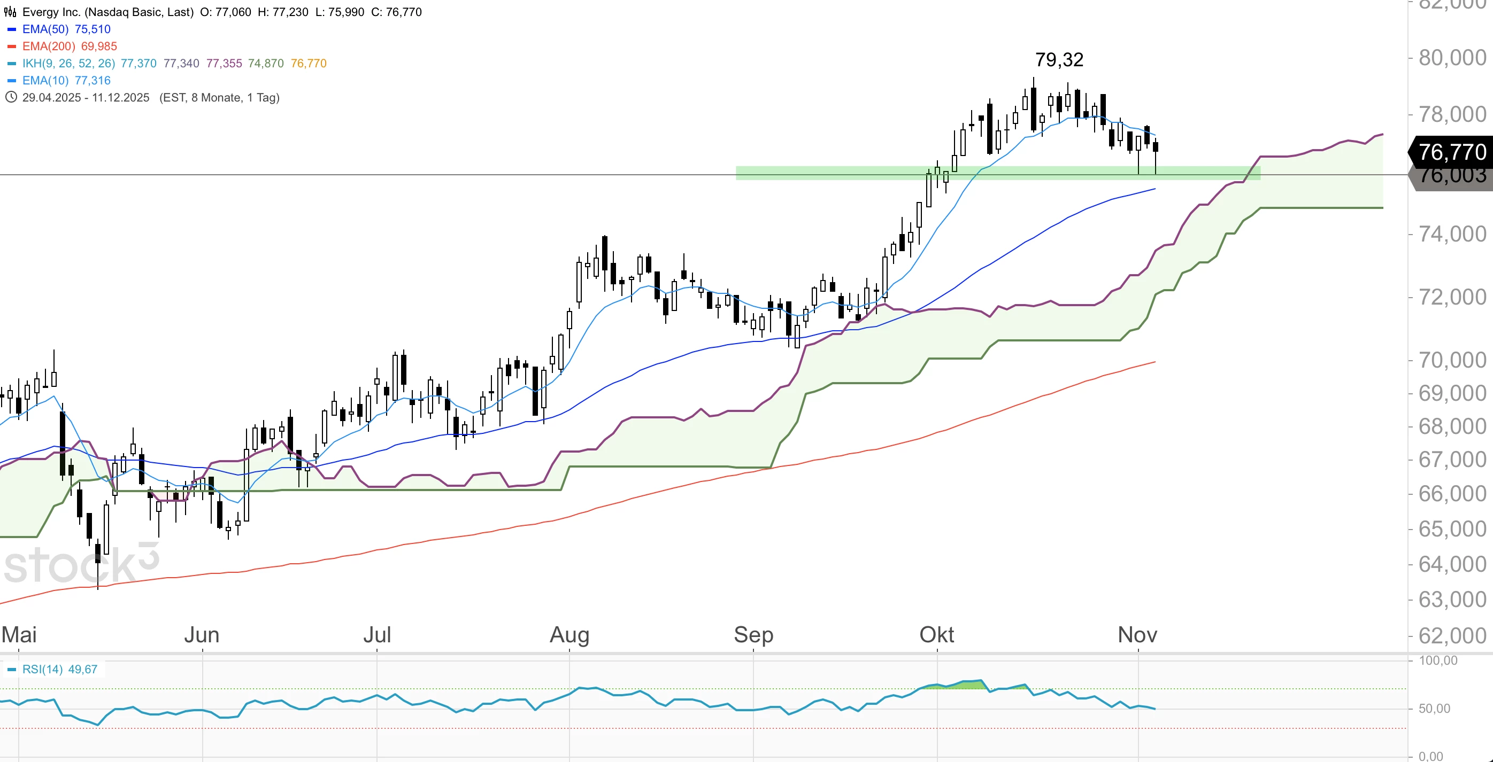Click the candlestick chart-type icon beside Evergy Inc.
Image resolution: width=1493 pixels, height=762 pixels.
coord(11,12)
